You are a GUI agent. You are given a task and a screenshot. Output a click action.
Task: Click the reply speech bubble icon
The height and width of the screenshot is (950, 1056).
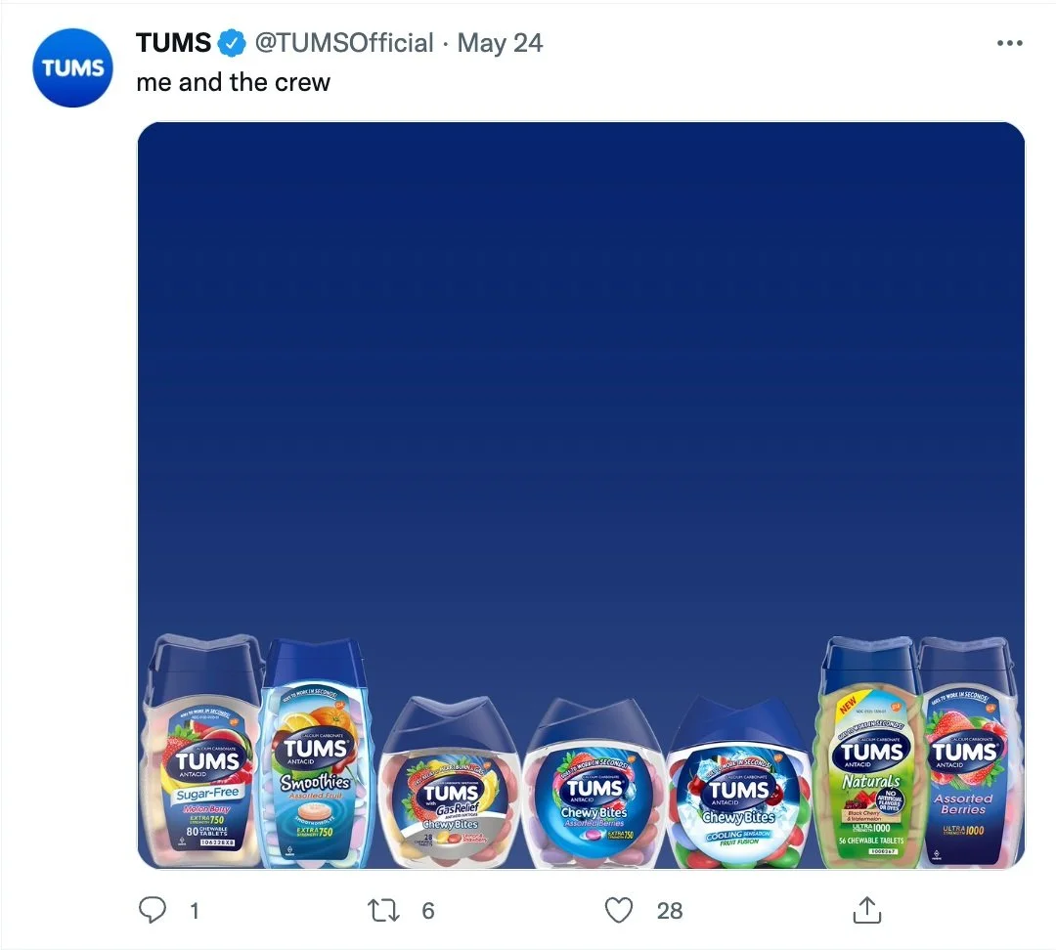pos(153,910)
